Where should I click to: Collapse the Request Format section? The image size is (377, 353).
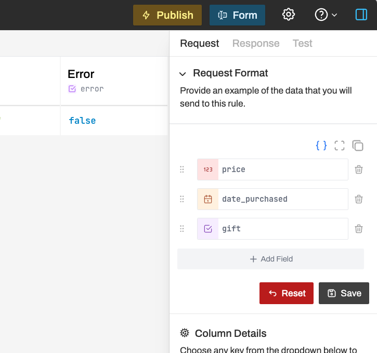(x=183, y=74)
